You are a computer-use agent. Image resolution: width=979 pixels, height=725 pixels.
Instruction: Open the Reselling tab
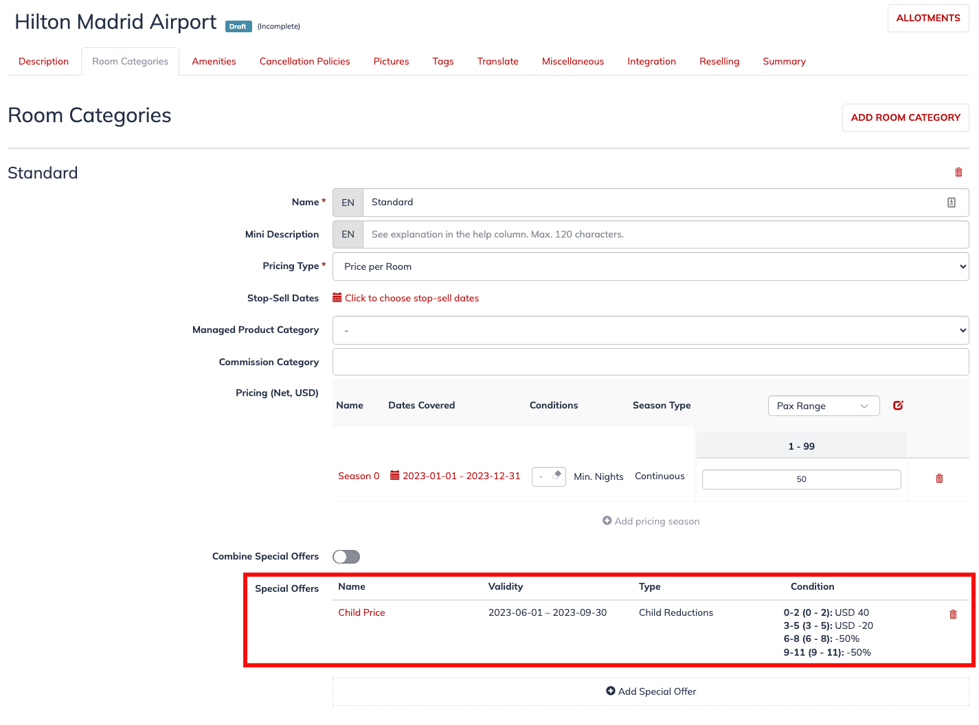pos(719,61)
